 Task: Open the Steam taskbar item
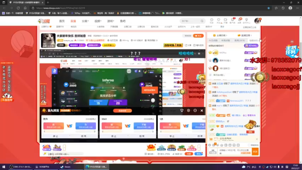(65, 167)
